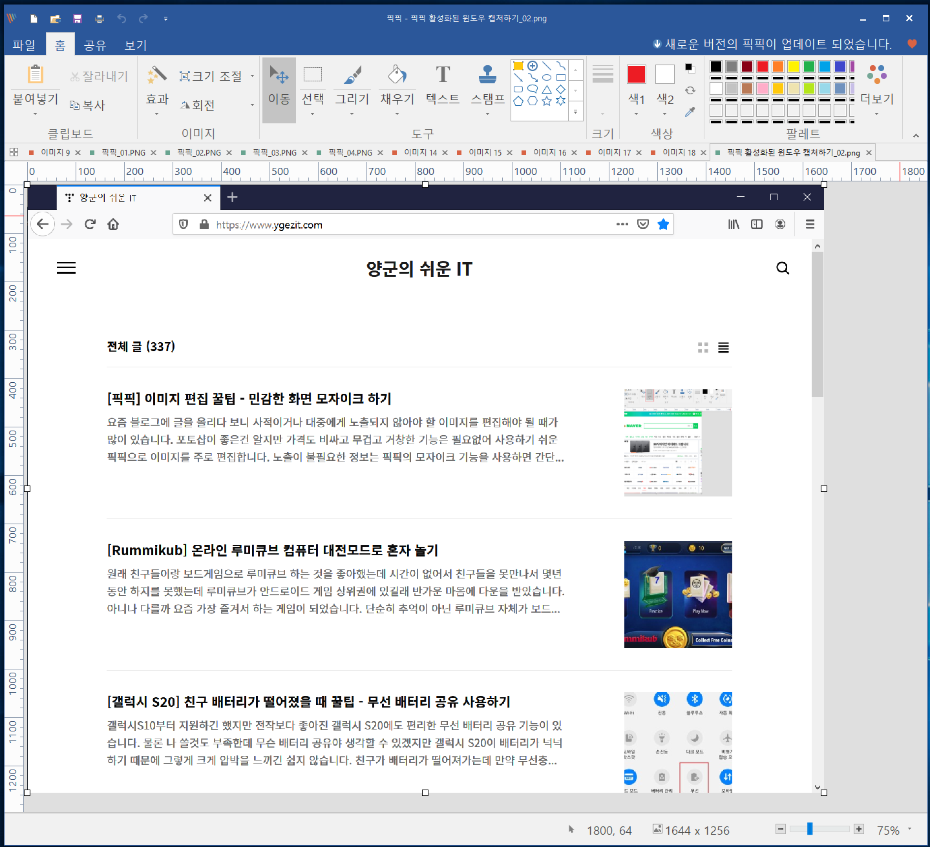Open the 크기 조절 (Resize) dropdown
Viewport: 930px width, 847px height.
click(252, 76)
